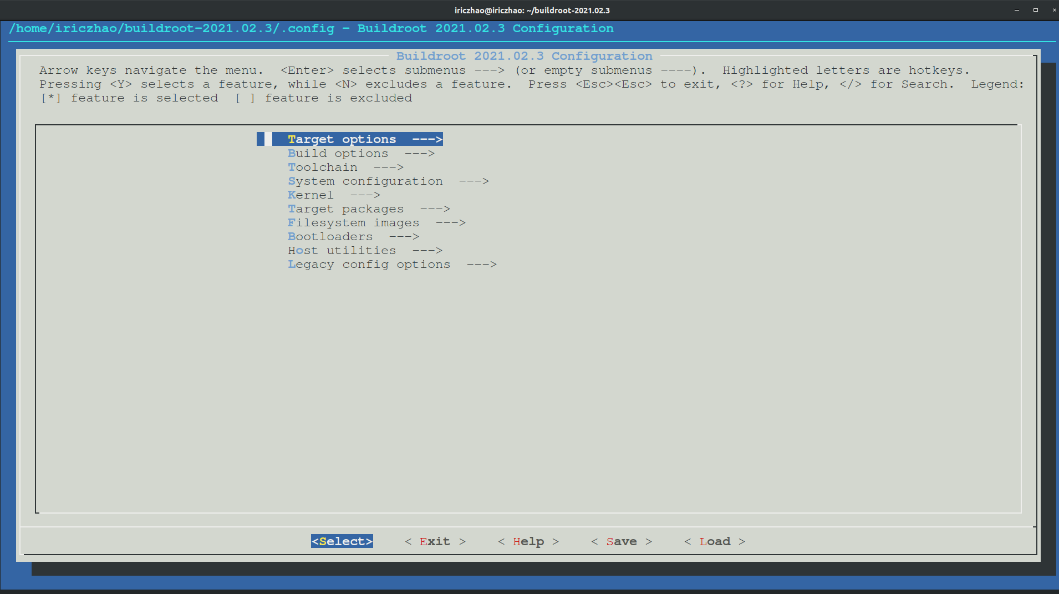
Task: Click the Load button
Action: point(715,541)
